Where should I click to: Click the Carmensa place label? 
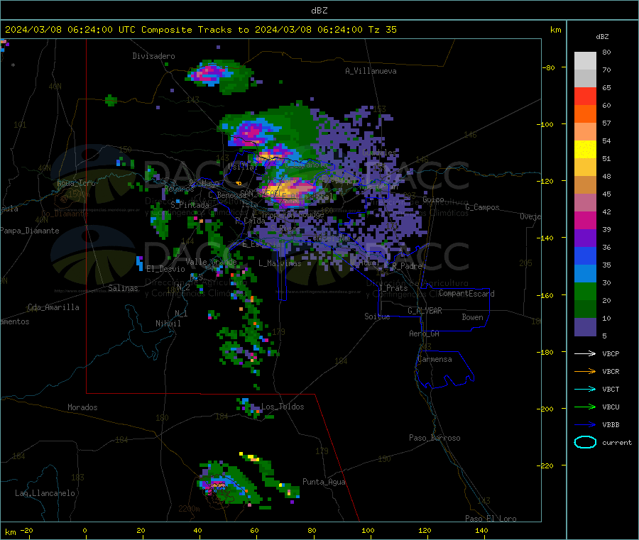(435, 359)
